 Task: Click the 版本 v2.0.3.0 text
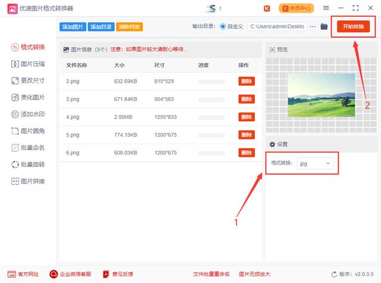click(356, 274)
